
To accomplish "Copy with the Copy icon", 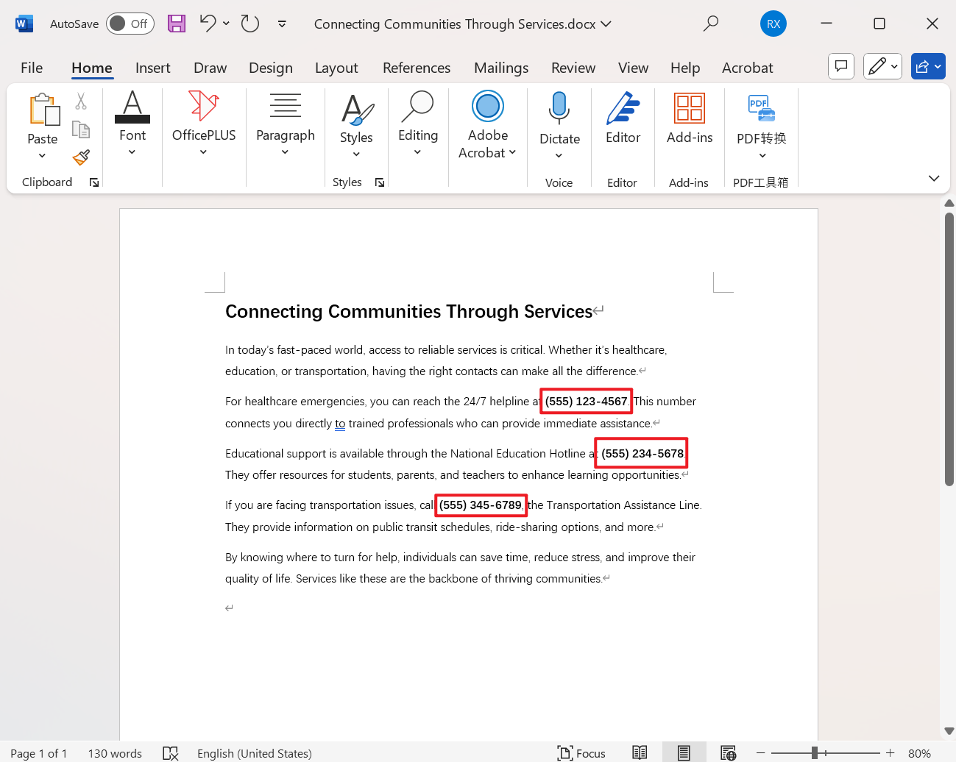I will [81, 129].
